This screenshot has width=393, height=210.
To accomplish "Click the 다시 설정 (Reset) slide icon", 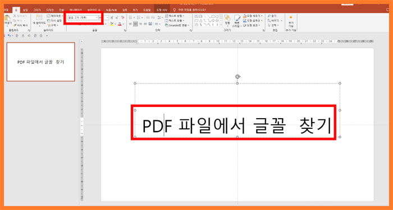I will click(49, 21).
